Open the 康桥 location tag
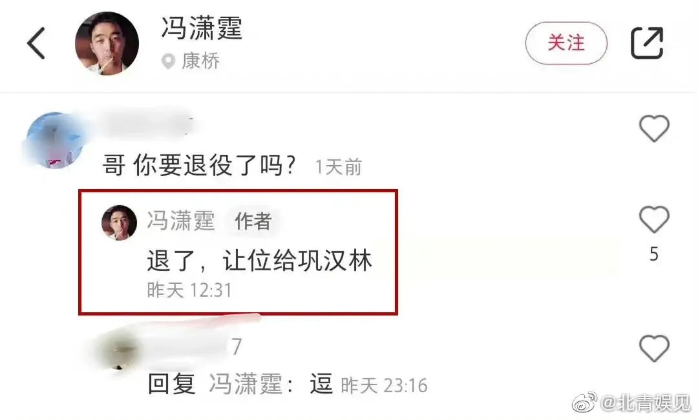Screen dimensions: 698x420 [201, 61]
